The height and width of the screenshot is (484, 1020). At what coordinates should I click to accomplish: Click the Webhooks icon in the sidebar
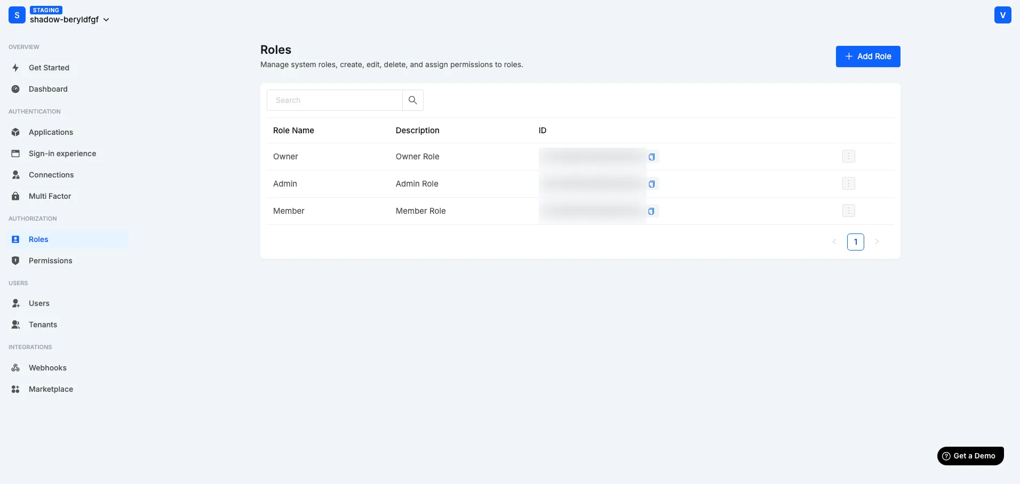tap(15, 368)
